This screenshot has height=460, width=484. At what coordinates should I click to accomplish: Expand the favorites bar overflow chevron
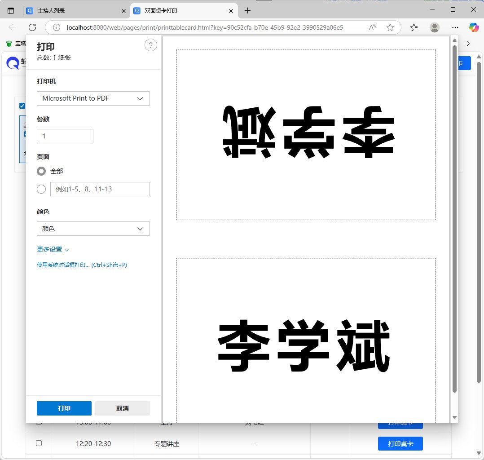[x=468, y=44]
